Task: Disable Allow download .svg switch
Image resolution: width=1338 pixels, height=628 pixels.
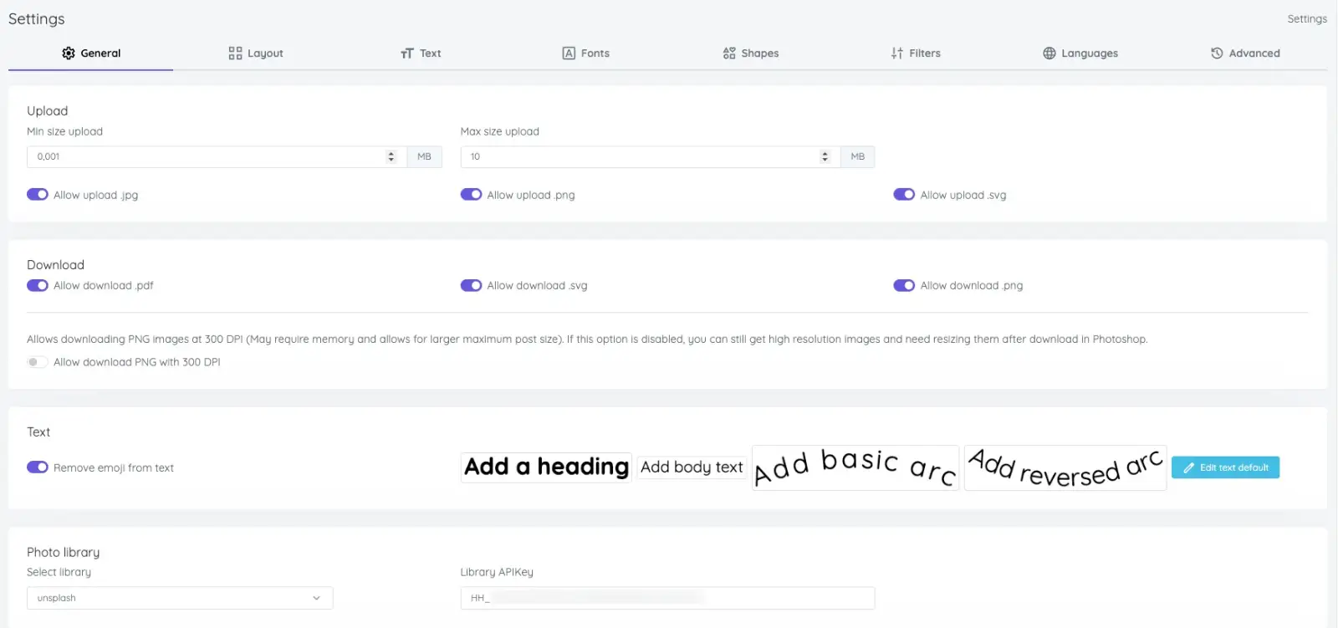Action: [471, 286]
